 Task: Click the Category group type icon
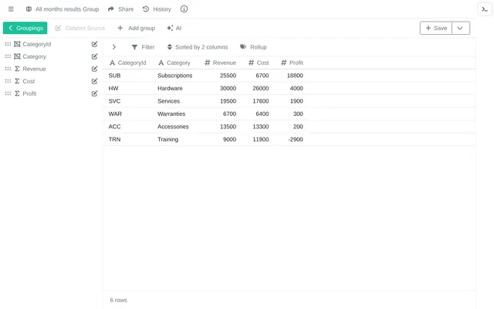pos(17,56)
